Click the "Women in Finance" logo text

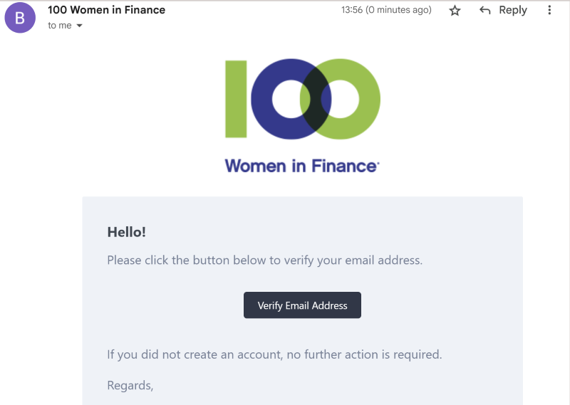point(302,166)
